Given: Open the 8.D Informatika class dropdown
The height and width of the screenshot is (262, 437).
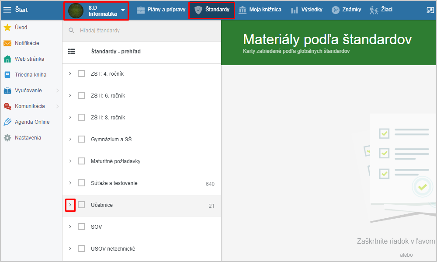Looking at the screenshot, I should coord(96,10).
